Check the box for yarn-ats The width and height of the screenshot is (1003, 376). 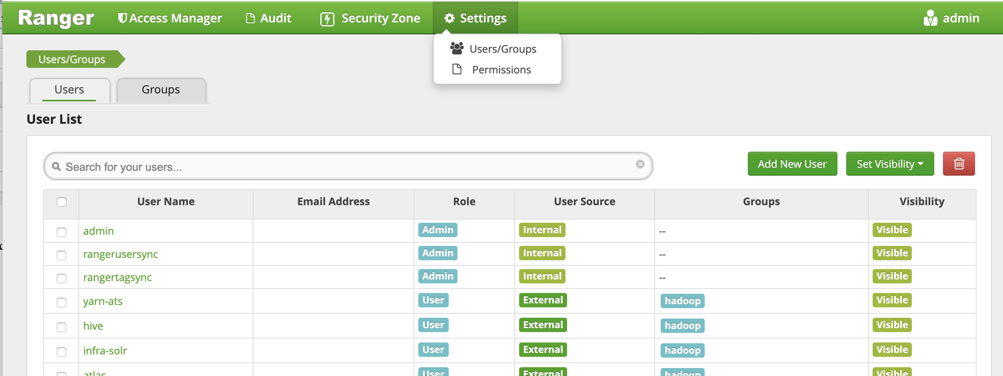pos(62,303)
